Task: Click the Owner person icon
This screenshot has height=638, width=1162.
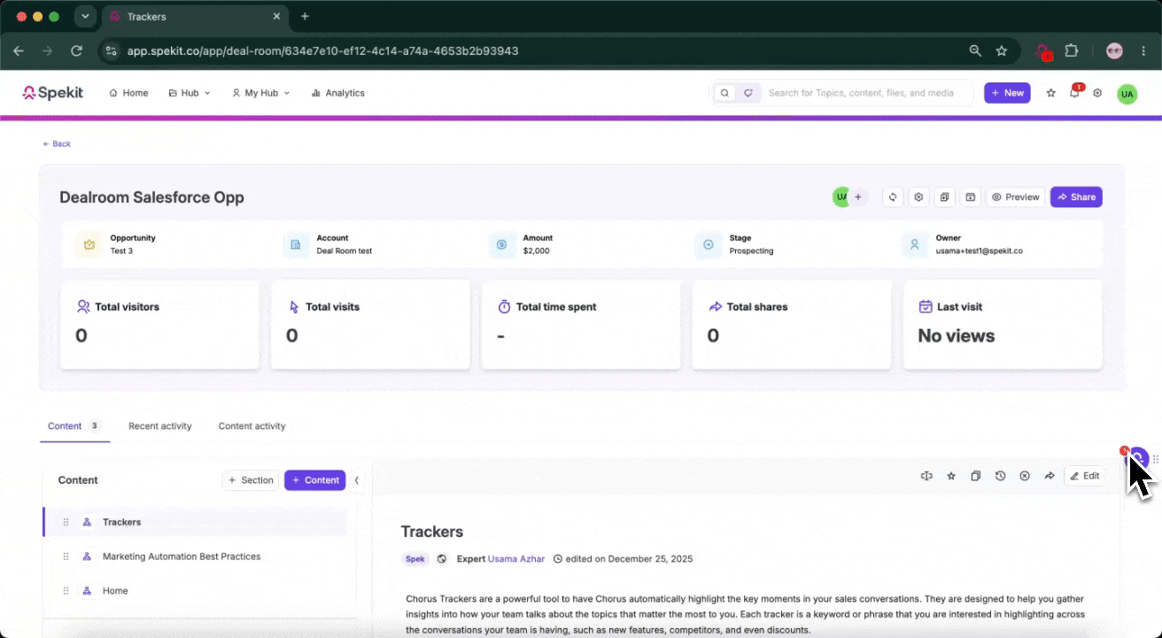Action: pyautogui.click(x=914, y=245)
